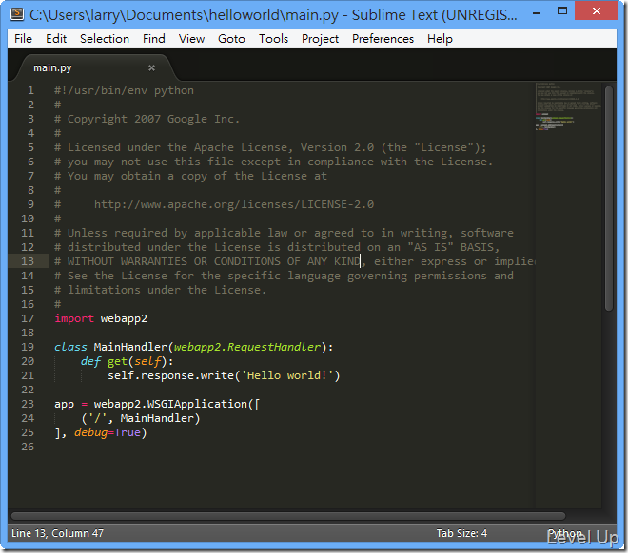Click the Line 13, Column 47 status text
This screenshot has width=628, height=553.
[57, 533]
